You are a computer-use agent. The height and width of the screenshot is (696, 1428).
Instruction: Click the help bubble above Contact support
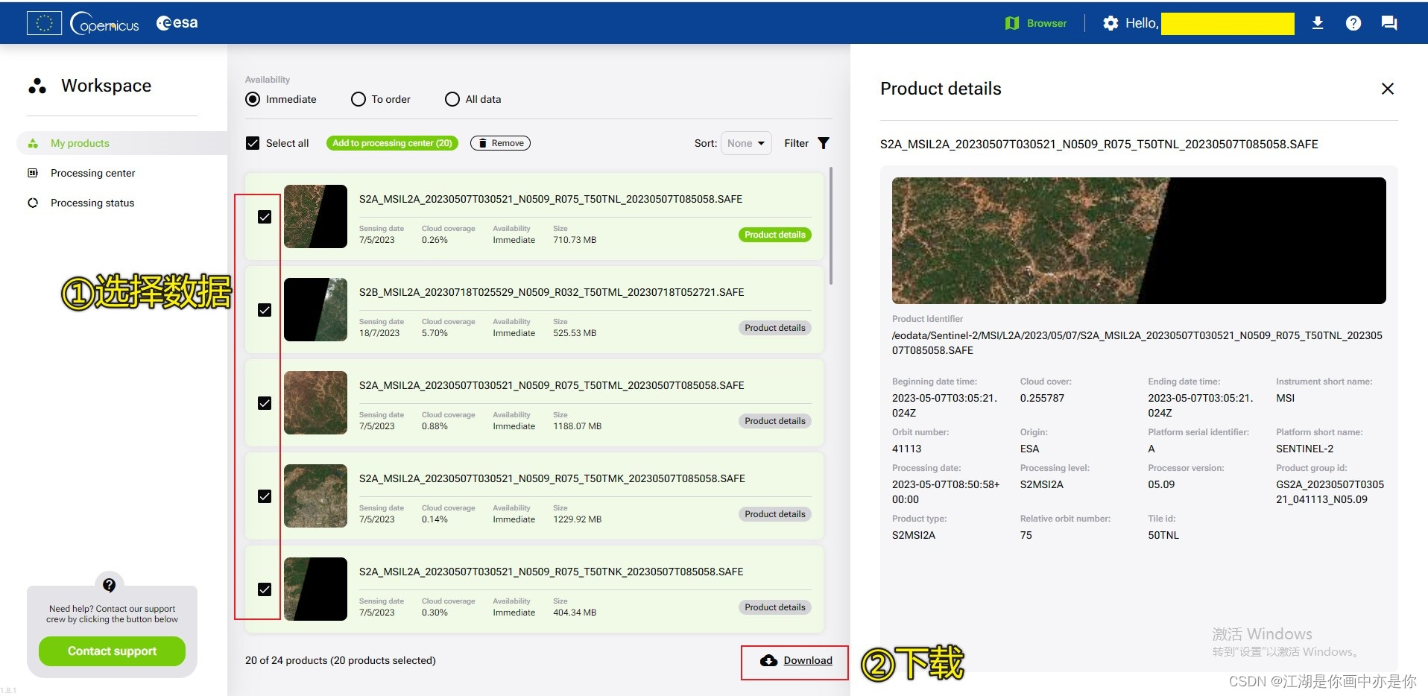coord(110,585)
